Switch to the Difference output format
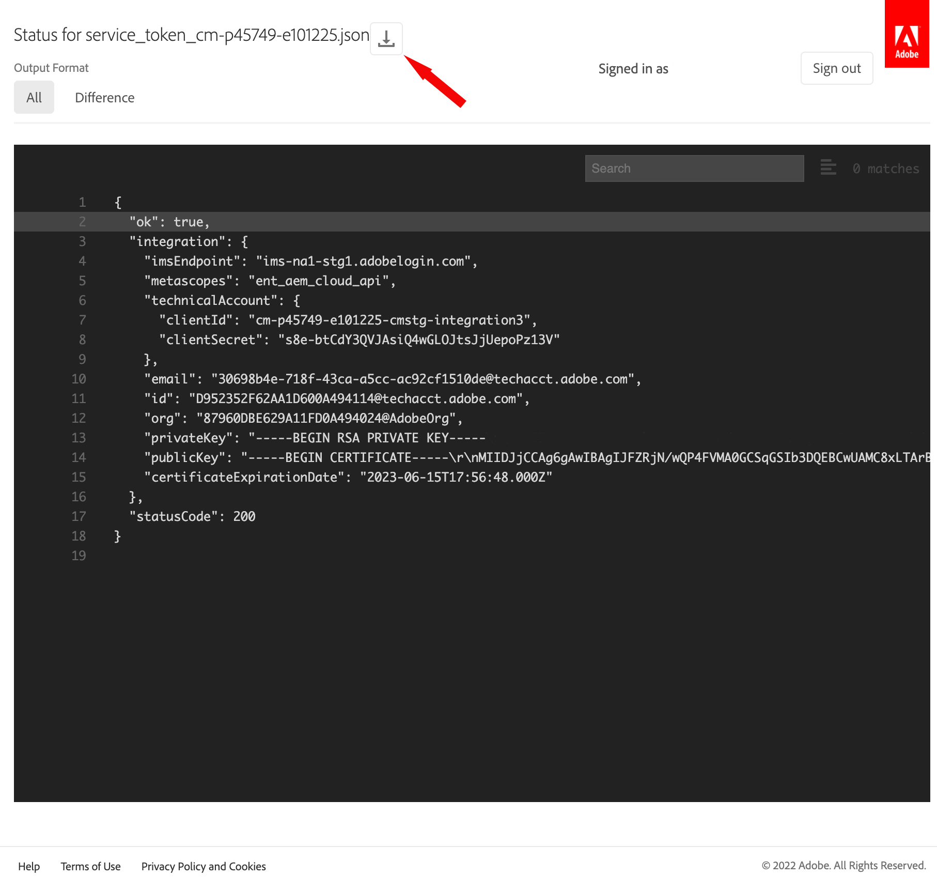937x877 pixels. tap(104, 97)
